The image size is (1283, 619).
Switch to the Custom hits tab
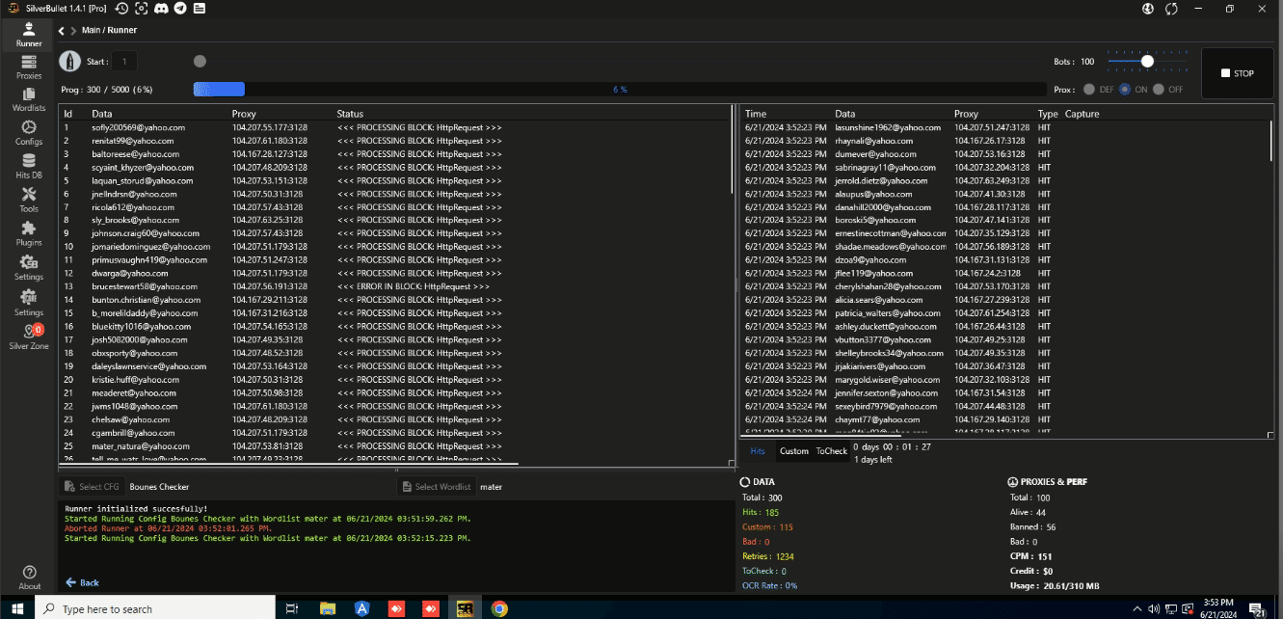tap(793, 450)
